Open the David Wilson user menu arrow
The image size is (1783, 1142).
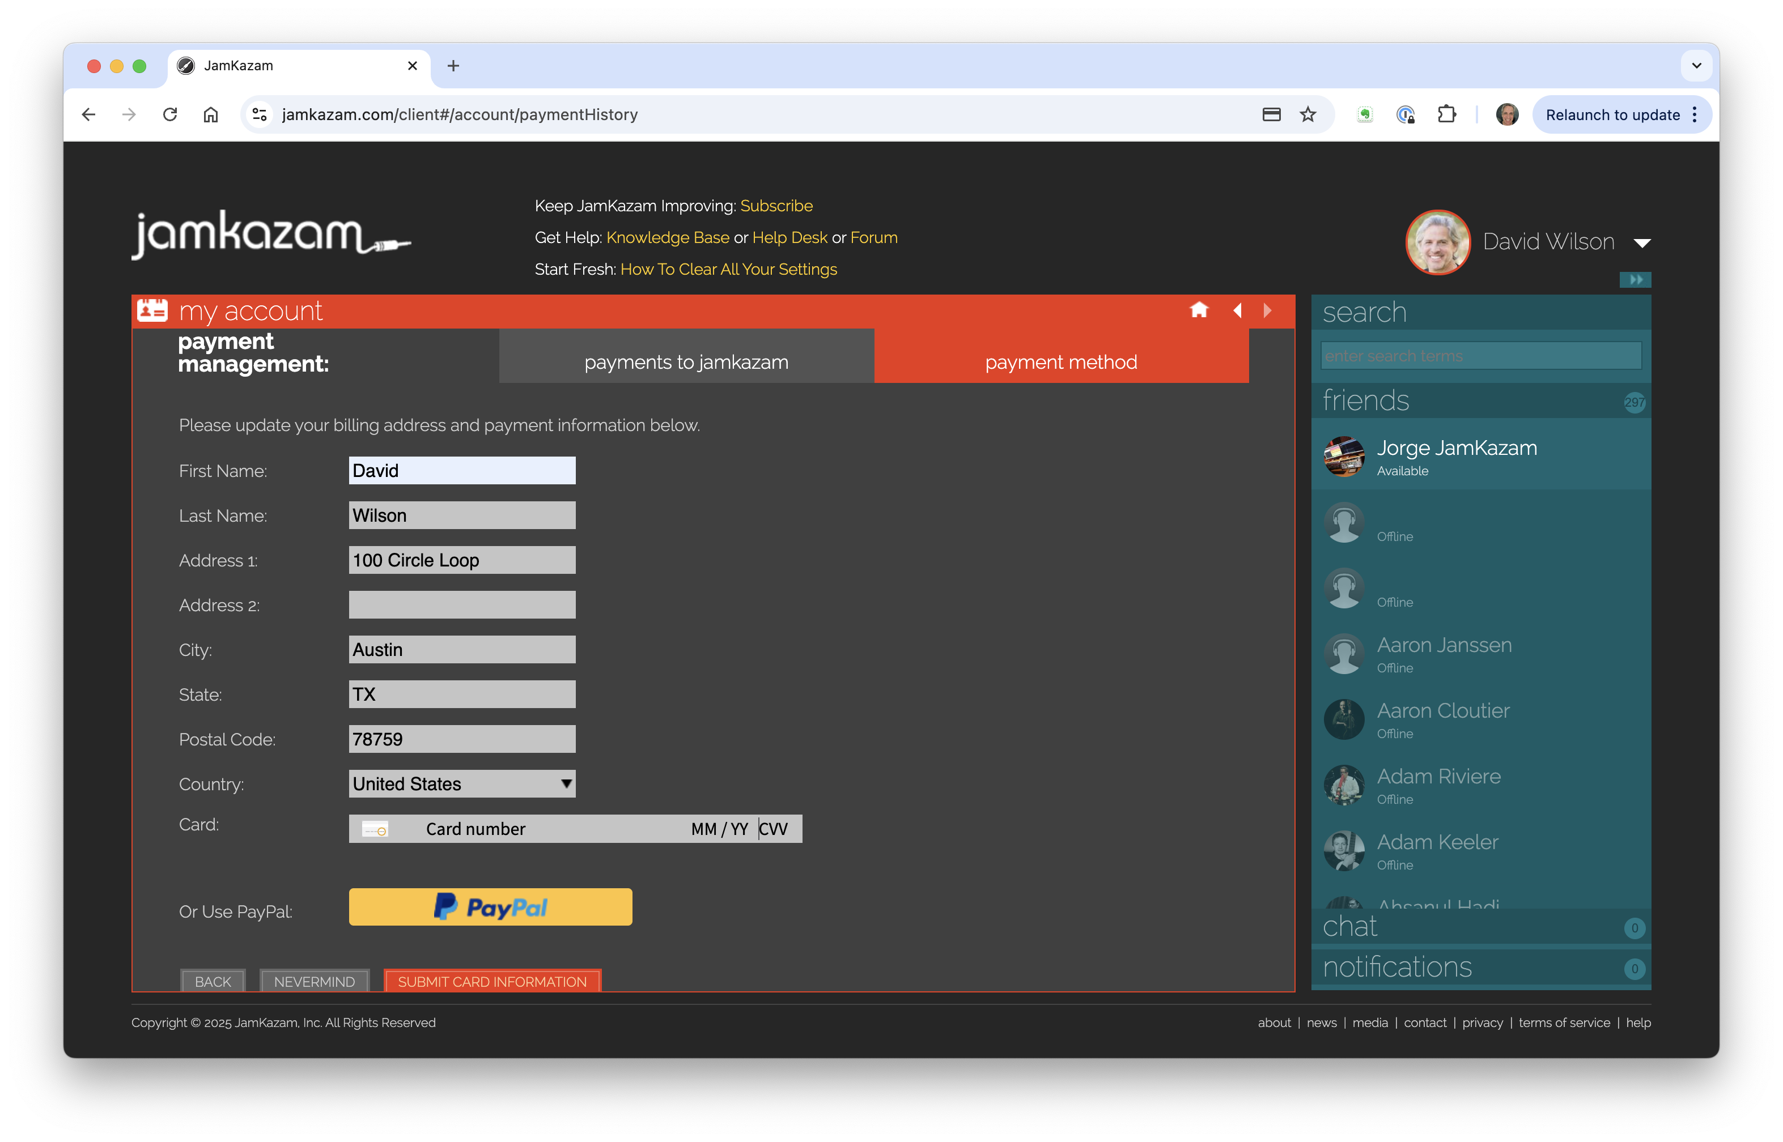click(1642, 243)
